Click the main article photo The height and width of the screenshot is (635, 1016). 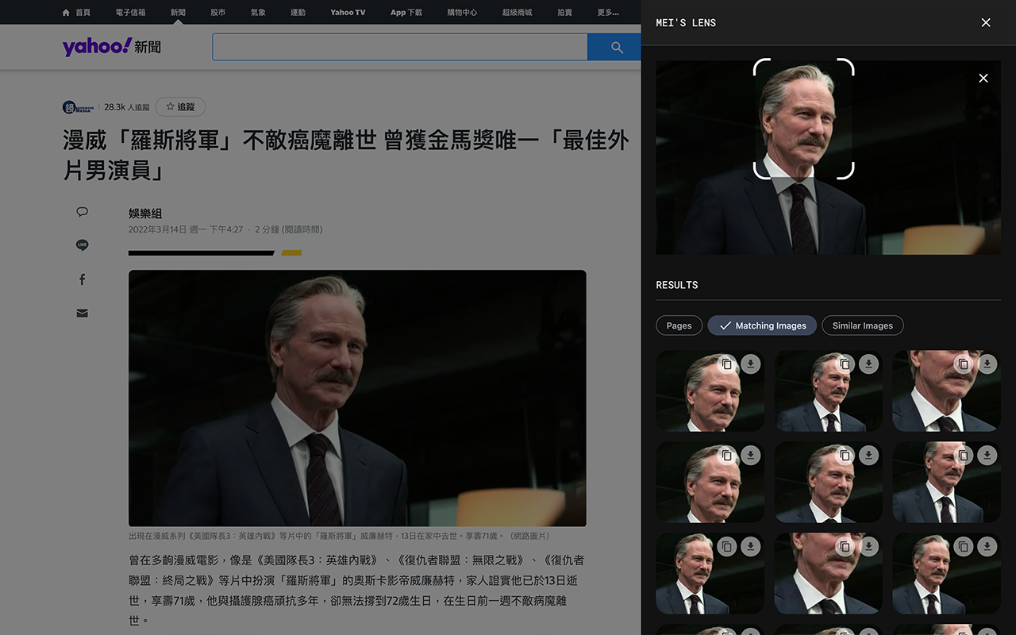(357, 398)
